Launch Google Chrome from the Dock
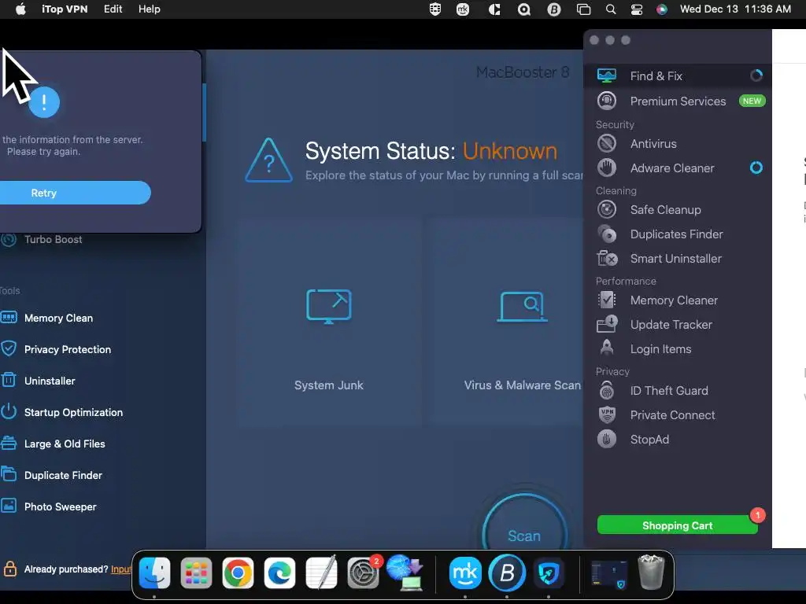Screen dimensions: 806x604 pyautogui.click(x=238, y=573)
